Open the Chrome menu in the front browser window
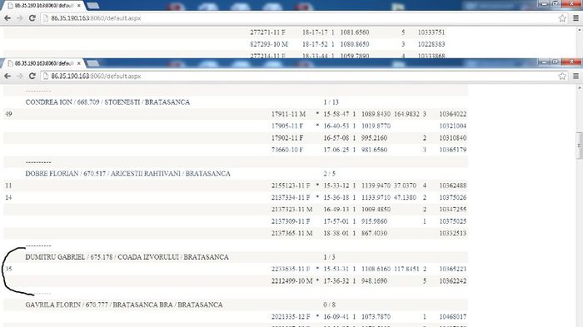This screenshot has height=327, width=583. pos(576,77)
